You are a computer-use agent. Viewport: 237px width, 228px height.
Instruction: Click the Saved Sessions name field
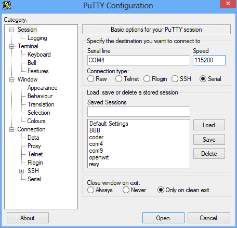(139, 112)
